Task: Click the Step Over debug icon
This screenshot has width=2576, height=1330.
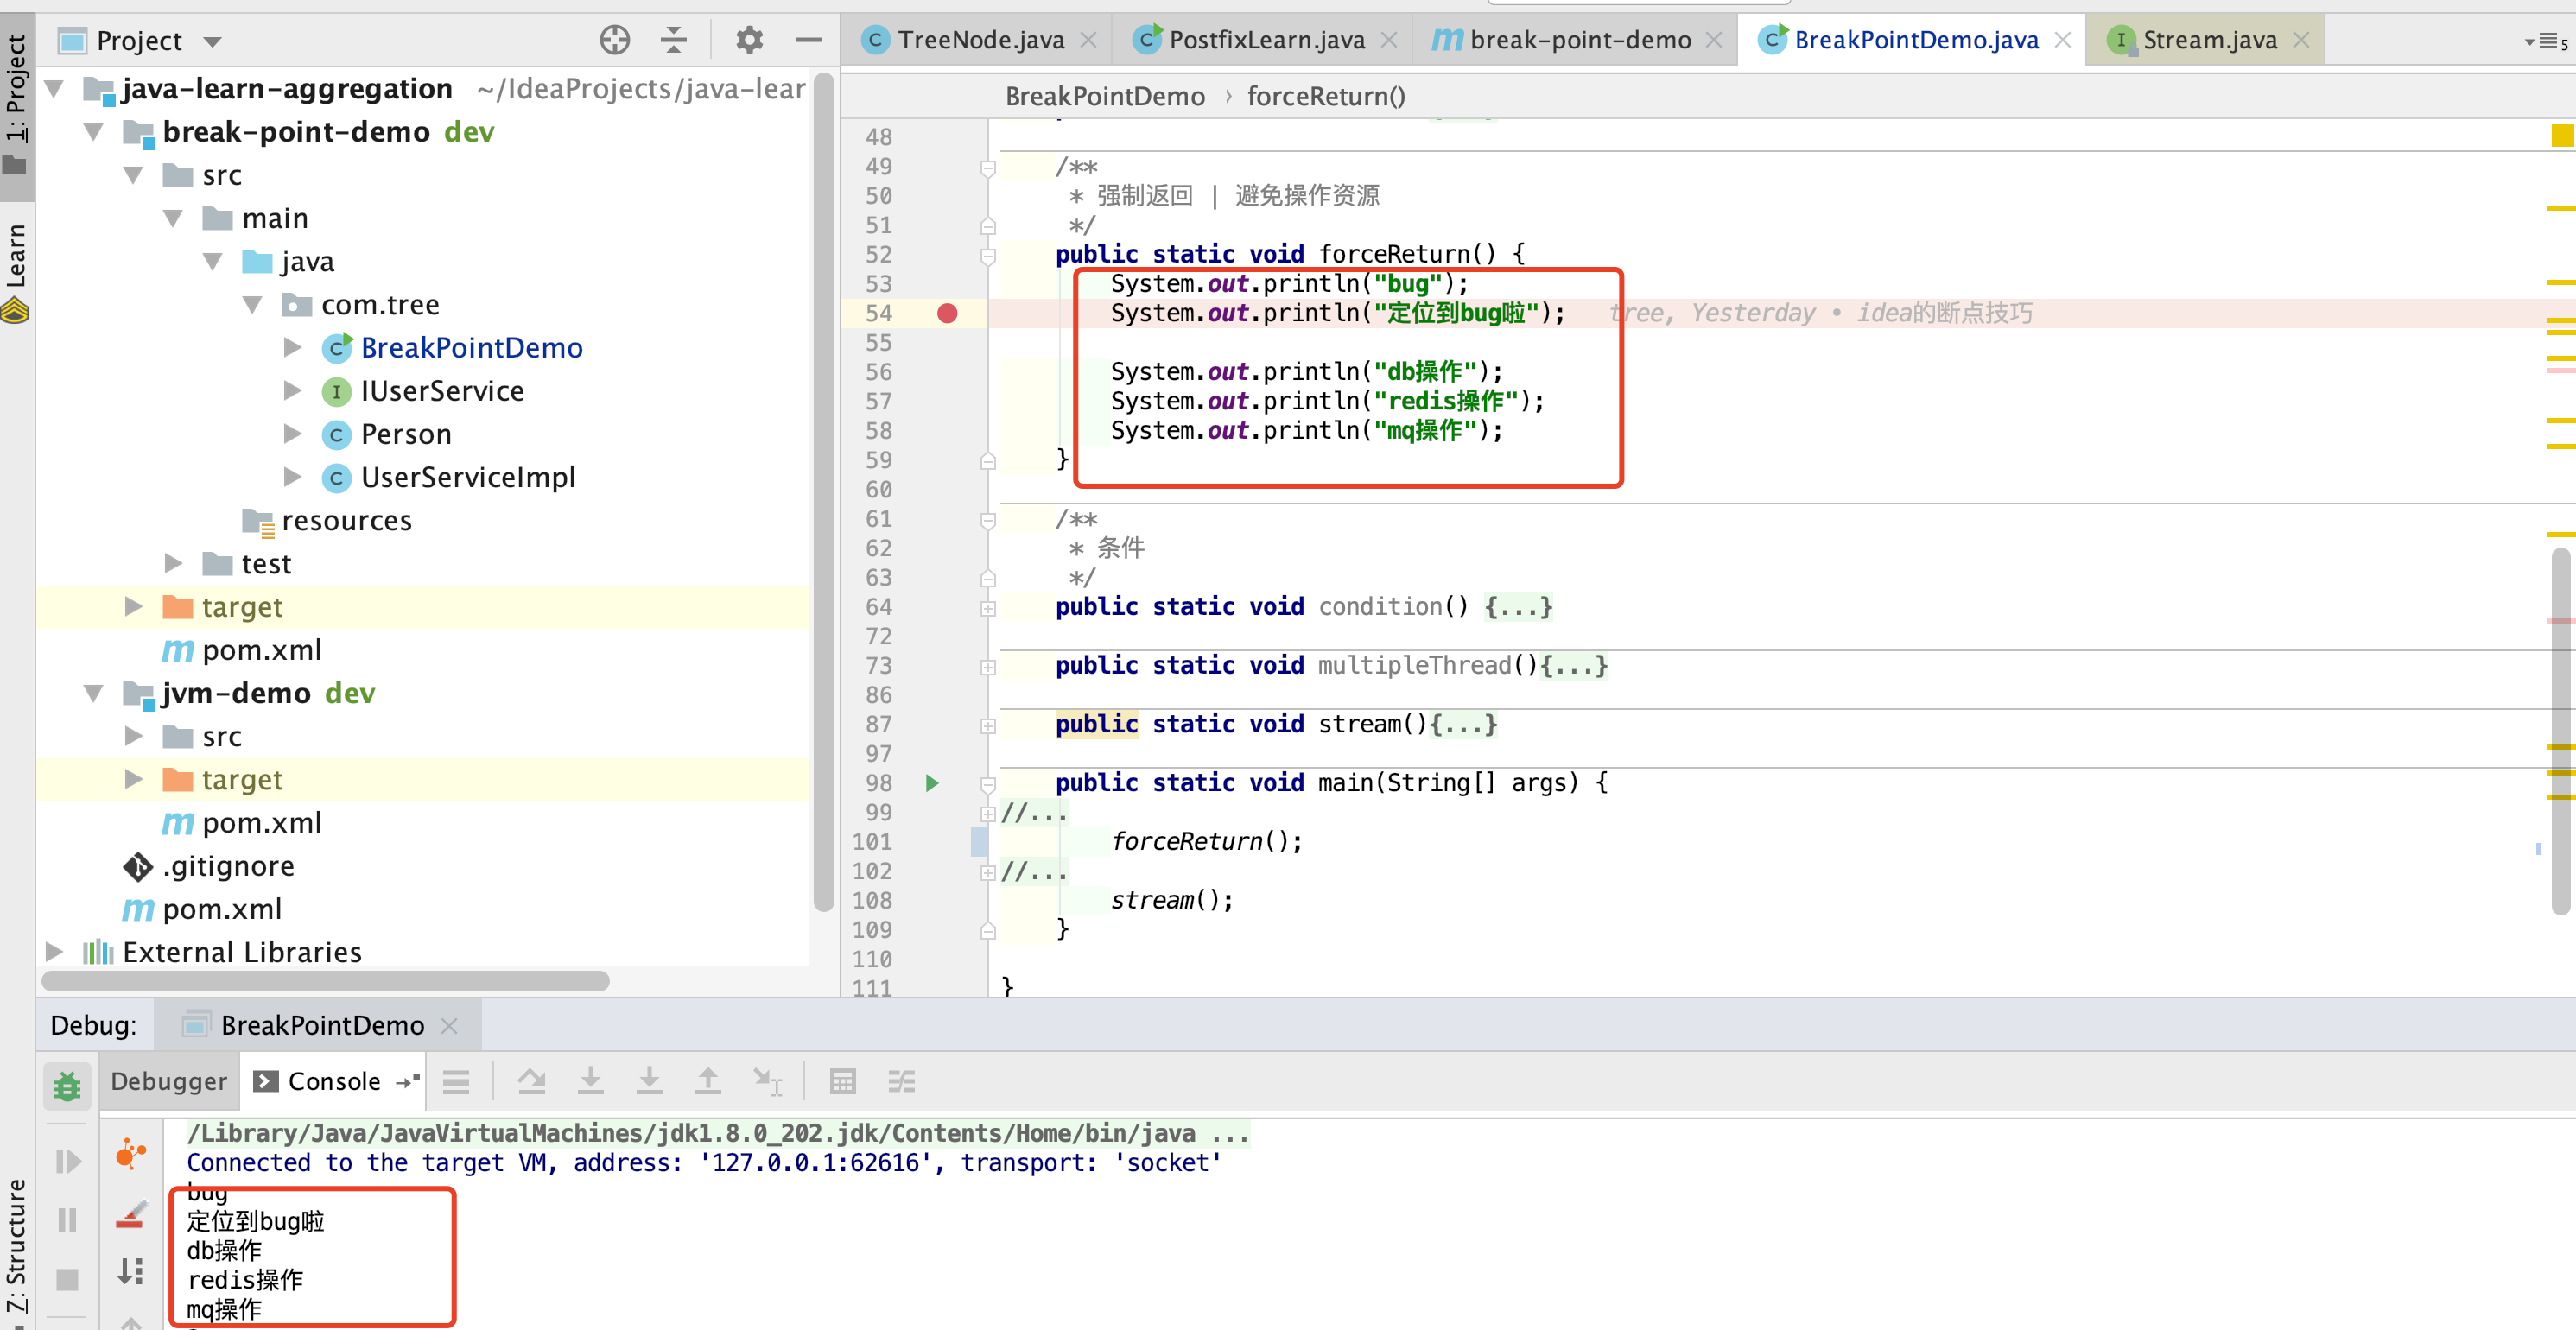Action: [531, 1081]
